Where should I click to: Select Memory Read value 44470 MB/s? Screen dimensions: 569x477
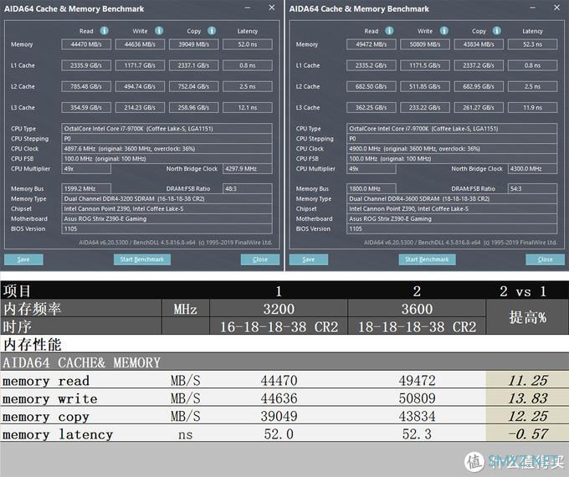tap(86, 44)
